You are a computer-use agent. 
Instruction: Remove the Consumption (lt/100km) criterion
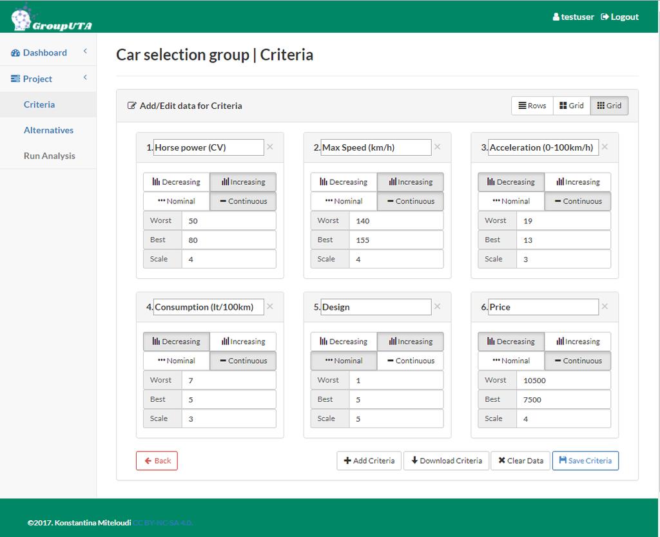270,306
